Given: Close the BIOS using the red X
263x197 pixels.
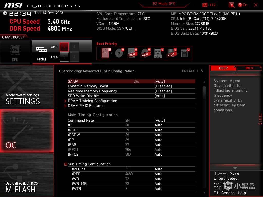Looking at the screenshot, I should [x=256, y=5].
